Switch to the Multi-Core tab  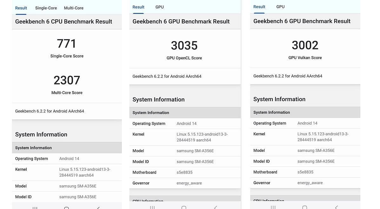[74, 8]
